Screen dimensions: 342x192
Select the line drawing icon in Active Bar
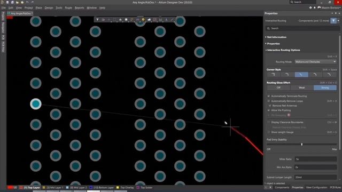172,20
